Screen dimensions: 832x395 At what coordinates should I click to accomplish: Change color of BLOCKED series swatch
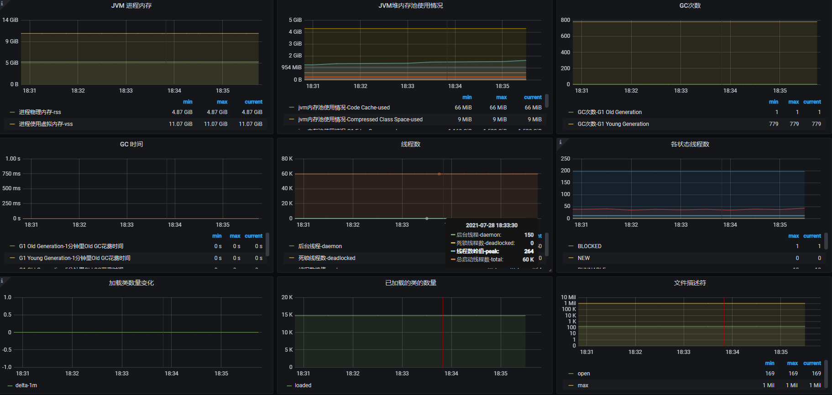571,246
